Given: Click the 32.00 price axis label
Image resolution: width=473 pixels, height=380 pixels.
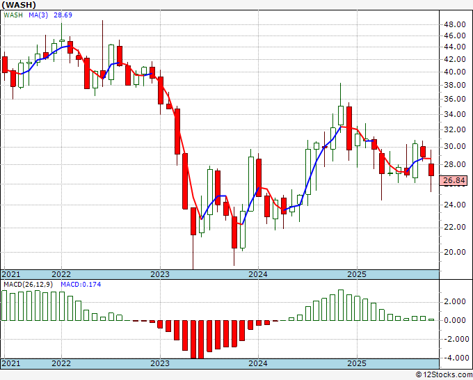Looking at the screenshot, I should [455, 129].
